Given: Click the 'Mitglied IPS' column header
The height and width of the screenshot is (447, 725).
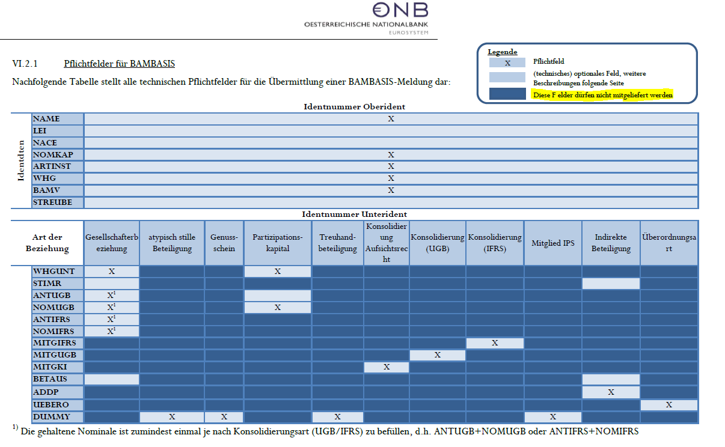Looking at the screenshot, I should click(553, 243).
